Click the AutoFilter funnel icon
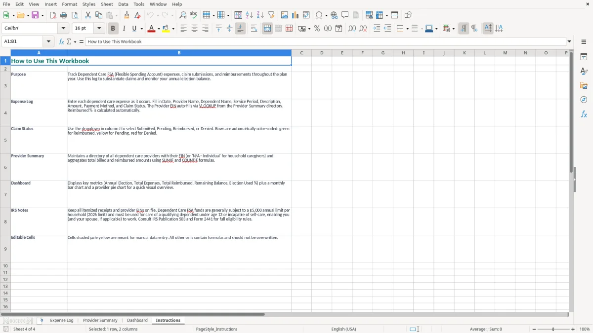This screenshot has height=333, width=593. click(x=271, y=15)
